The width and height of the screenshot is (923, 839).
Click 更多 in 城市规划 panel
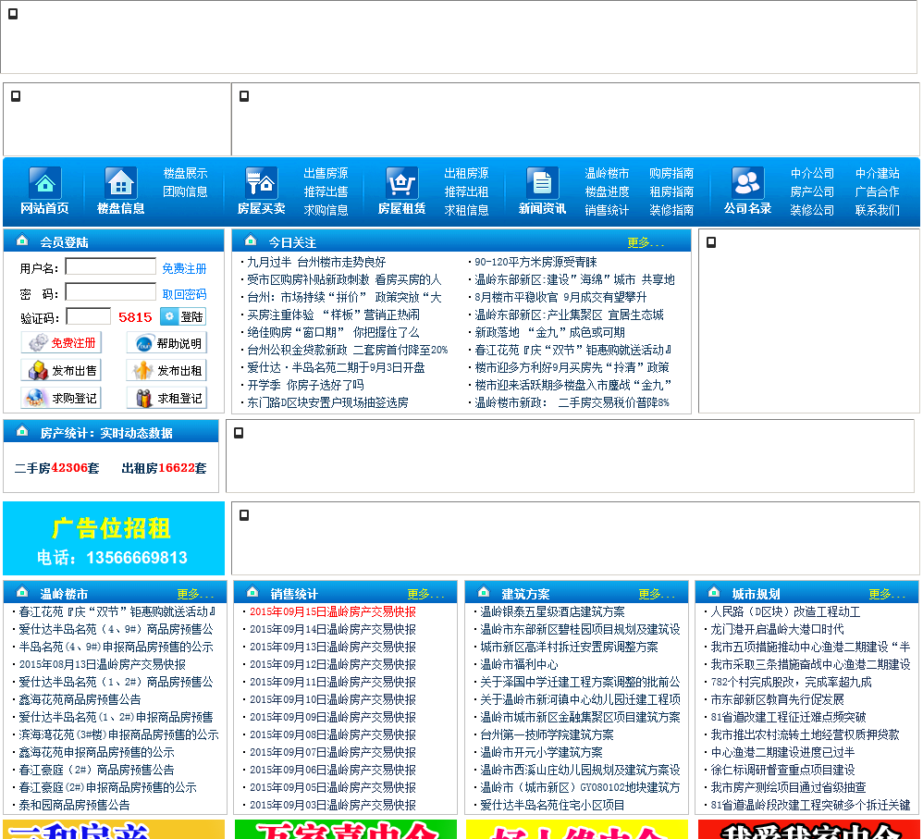(x=887, y=594)
